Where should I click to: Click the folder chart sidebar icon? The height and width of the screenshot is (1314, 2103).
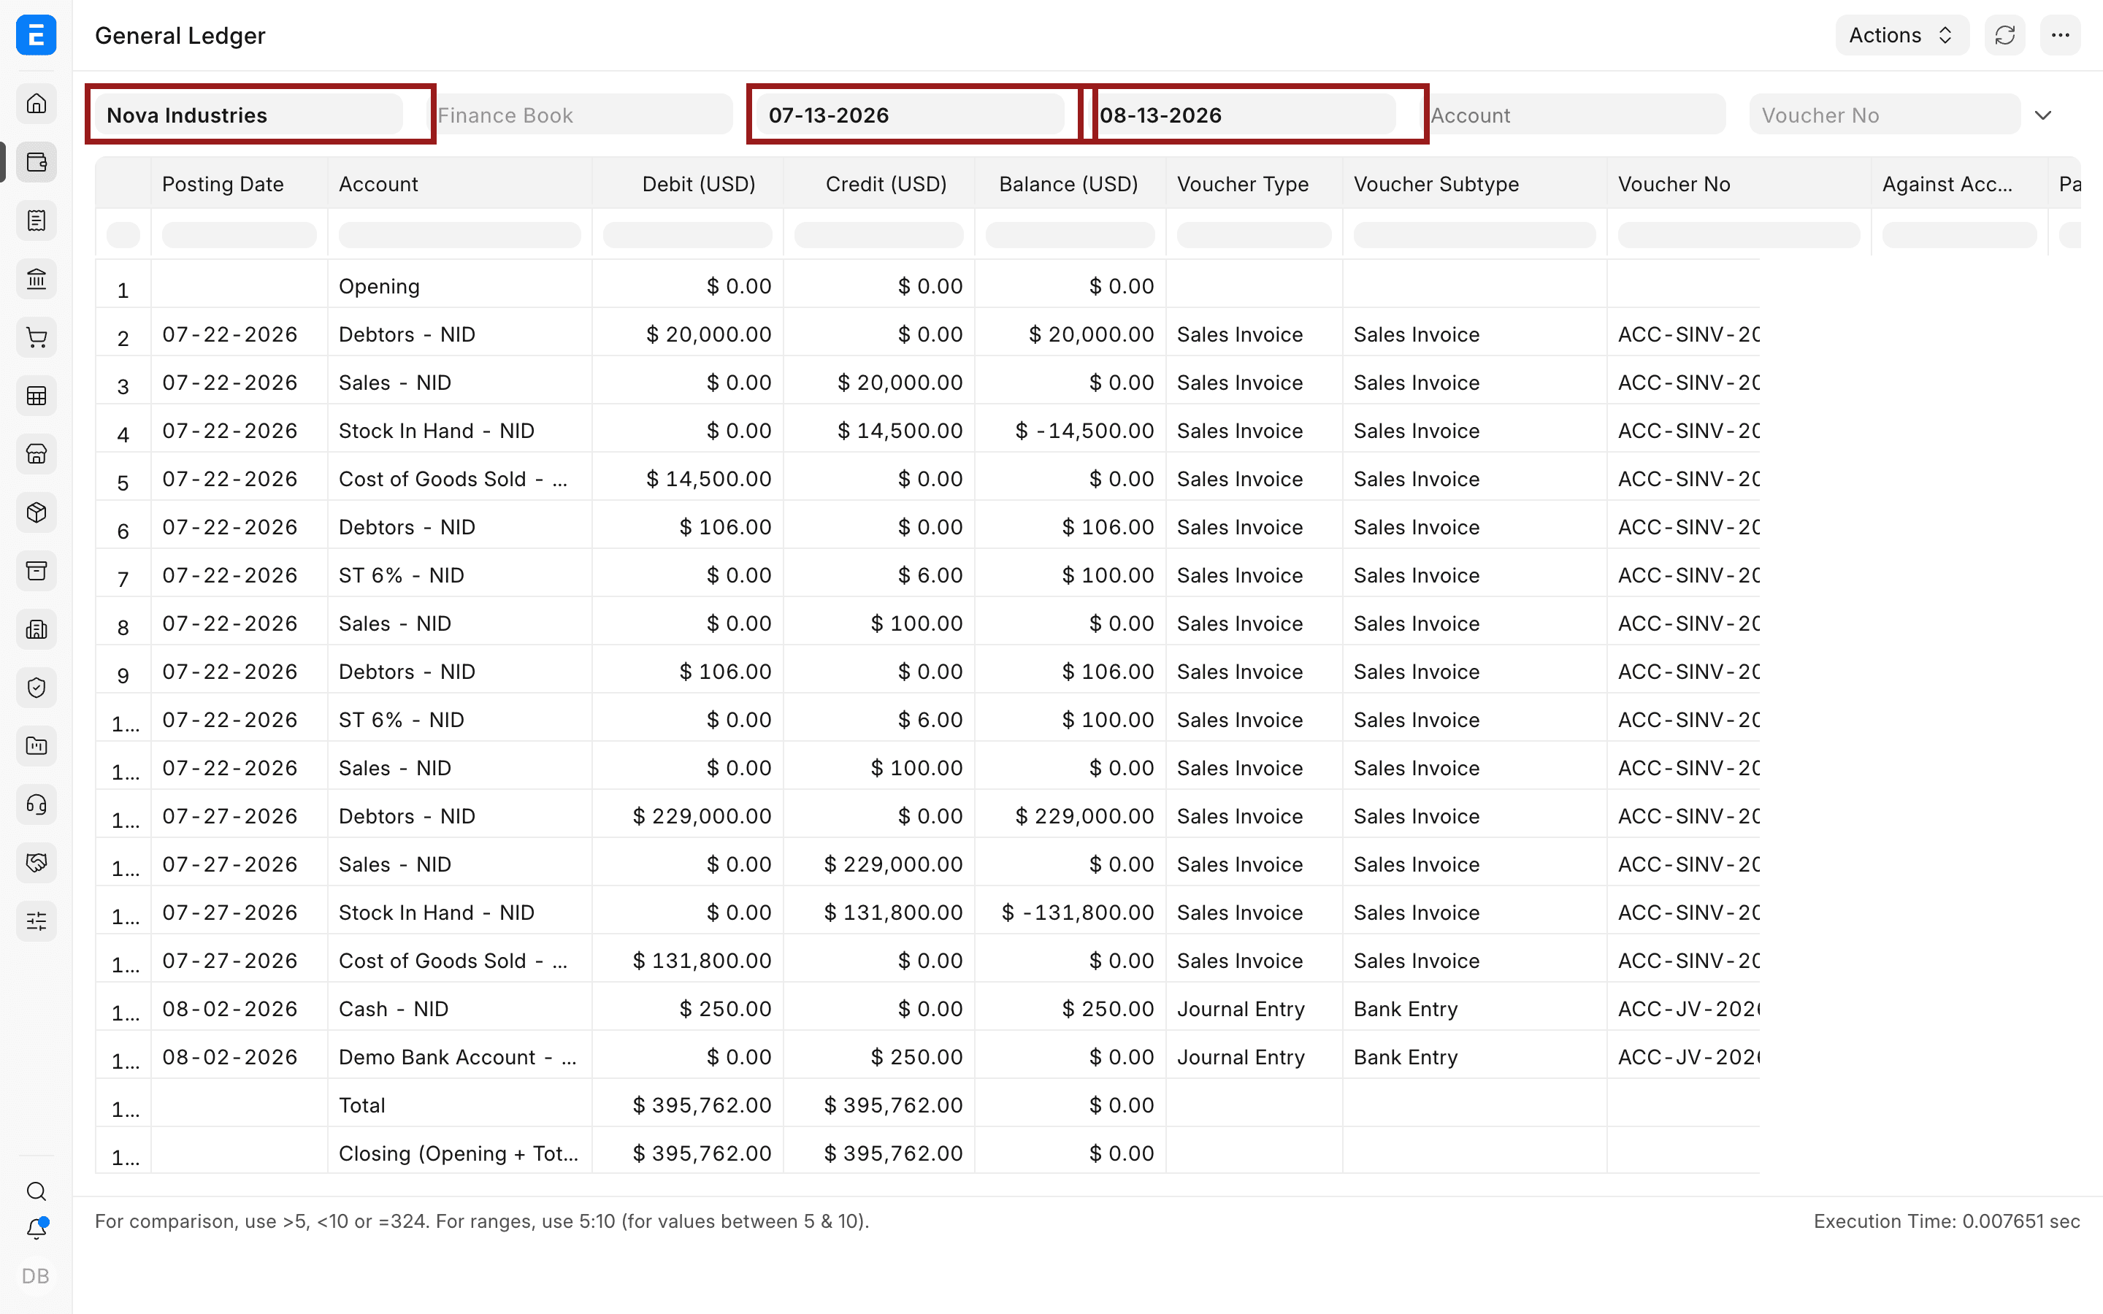click(x=36, y=745)
